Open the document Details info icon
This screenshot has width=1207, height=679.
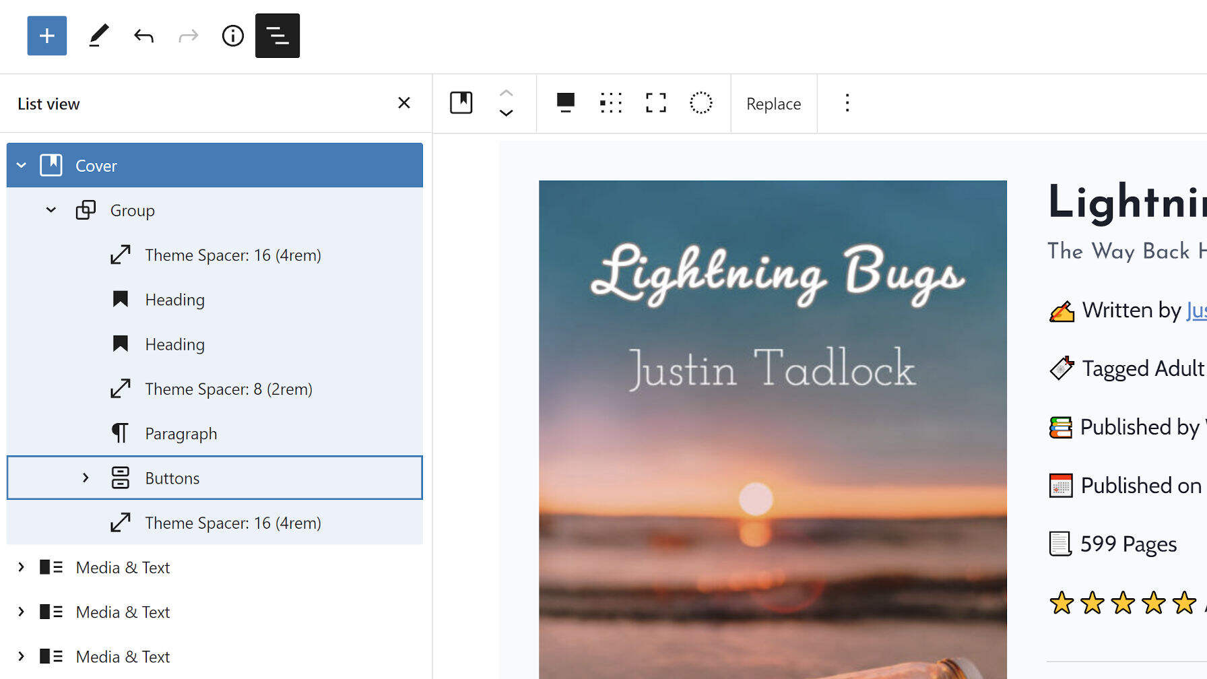[x=232, y=36]
